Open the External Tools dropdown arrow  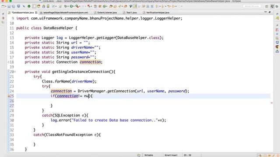click(80, 7)
